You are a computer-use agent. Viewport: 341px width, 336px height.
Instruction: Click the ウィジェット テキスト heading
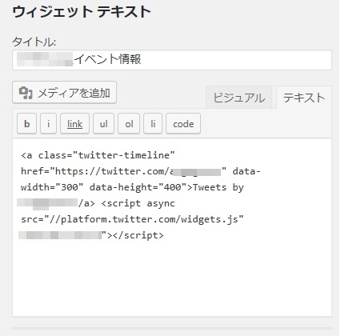82,12
